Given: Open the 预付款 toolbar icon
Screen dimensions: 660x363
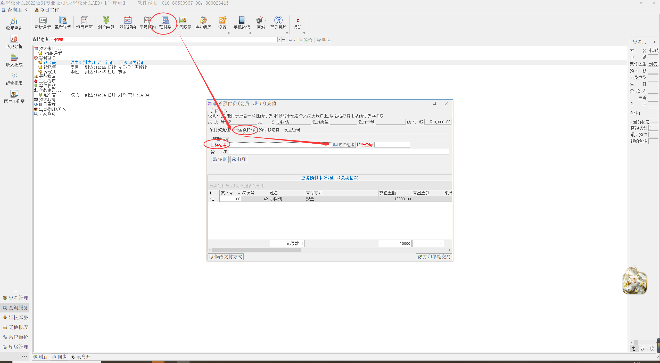Looking at the screenshot, I should tap(165, 23).
